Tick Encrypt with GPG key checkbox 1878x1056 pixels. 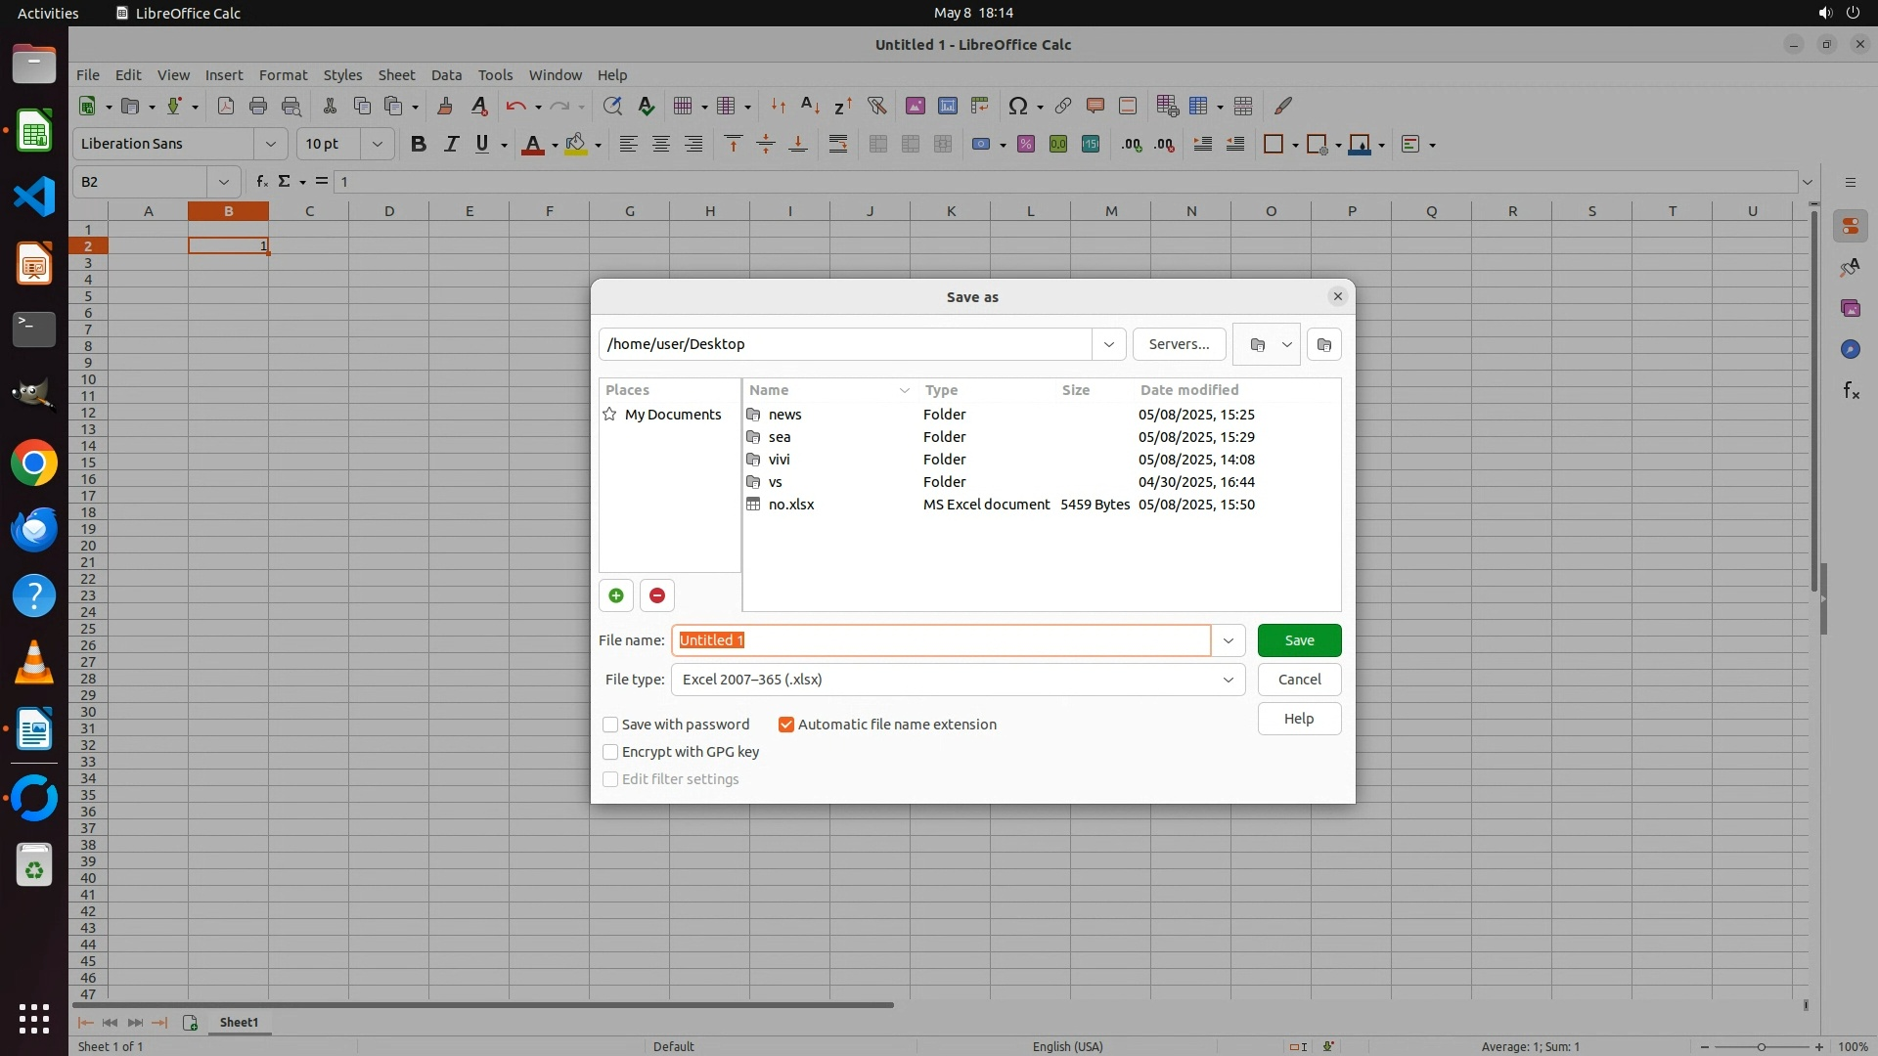point(610,752)
